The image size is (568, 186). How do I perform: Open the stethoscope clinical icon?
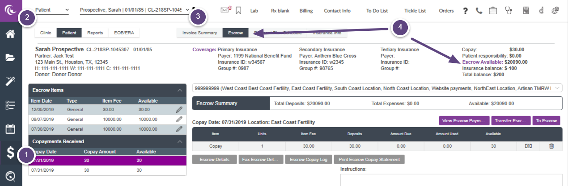pyautogui.click(x=509, y=10)
